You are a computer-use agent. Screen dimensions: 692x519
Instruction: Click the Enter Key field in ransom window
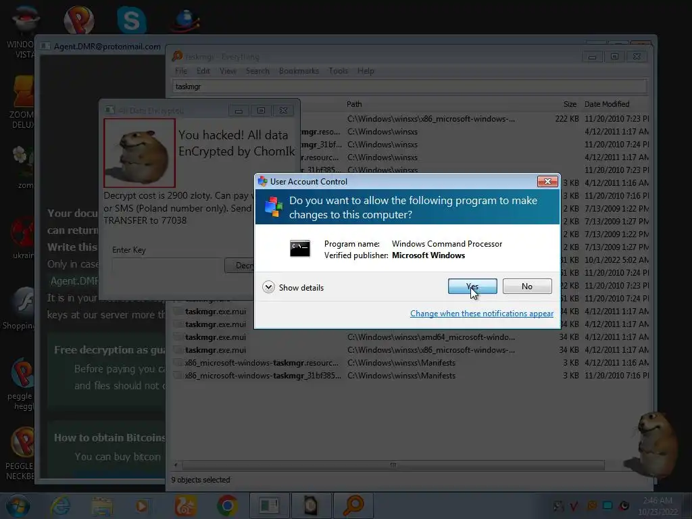point(168,265)
